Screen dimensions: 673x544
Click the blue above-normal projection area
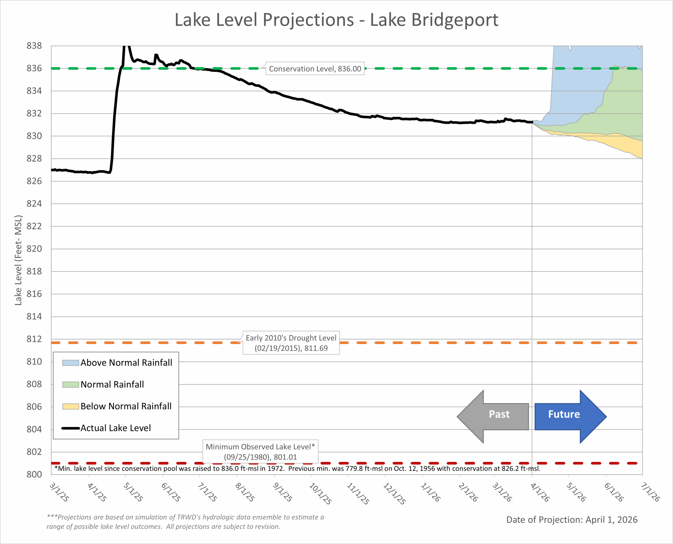pos(580,88)
